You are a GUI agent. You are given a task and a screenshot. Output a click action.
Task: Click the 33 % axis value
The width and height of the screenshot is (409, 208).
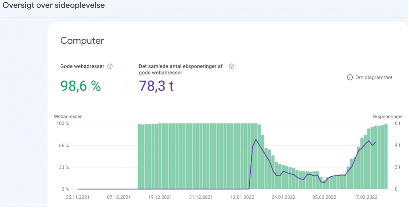pos(64,167)
